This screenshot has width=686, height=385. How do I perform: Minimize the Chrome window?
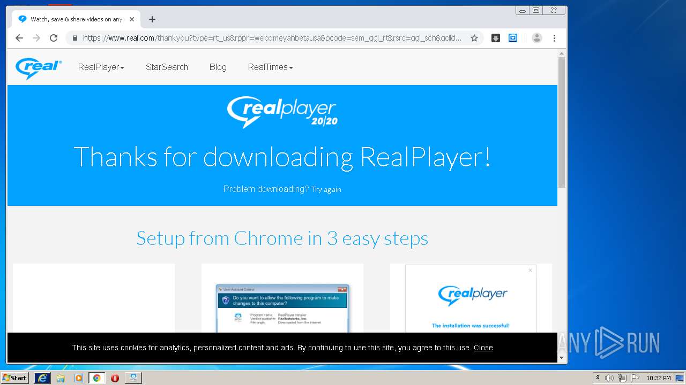click(x=522, y=10)
